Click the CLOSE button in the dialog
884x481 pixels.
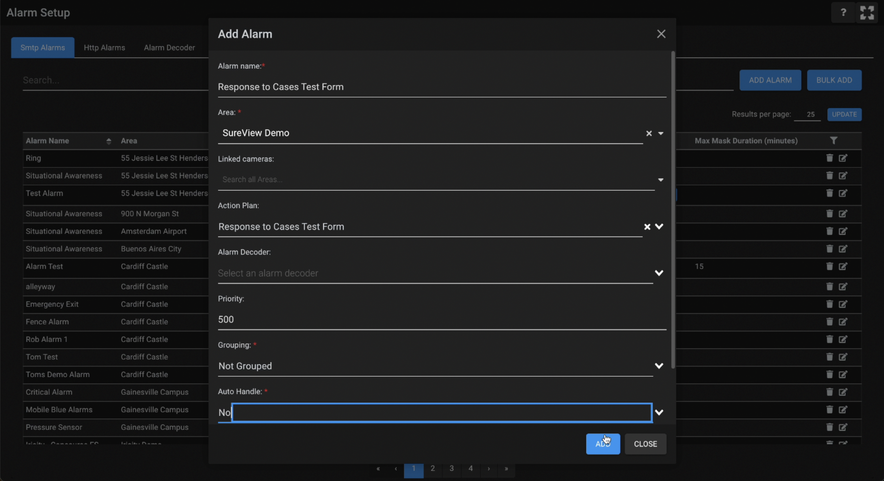(646, 443)
